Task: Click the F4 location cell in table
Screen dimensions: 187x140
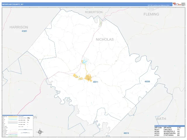Action: pyautogui.click(x=178, y=129)
